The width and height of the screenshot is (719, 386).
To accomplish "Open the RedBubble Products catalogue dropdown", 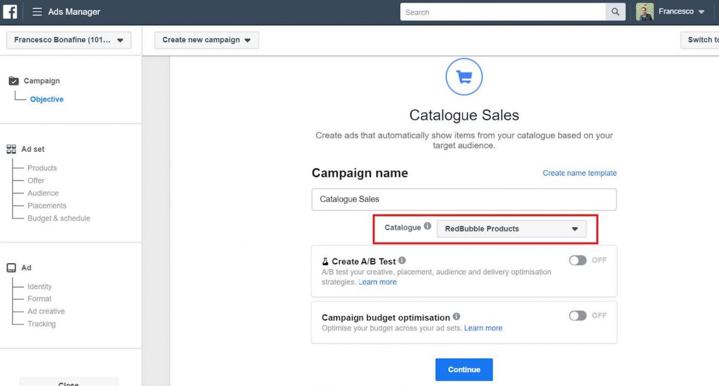I will pos(511,229).
